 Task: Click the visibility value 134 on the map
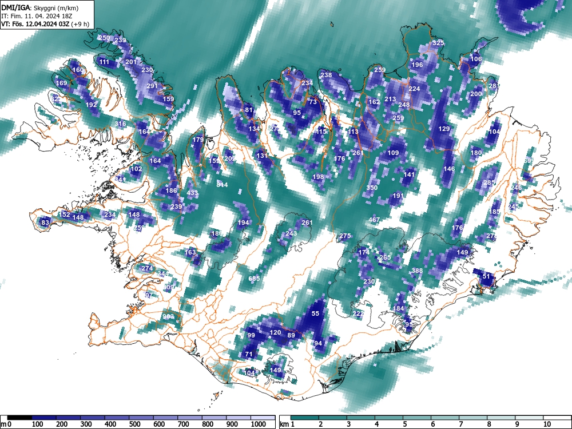[x=255, y=128]
